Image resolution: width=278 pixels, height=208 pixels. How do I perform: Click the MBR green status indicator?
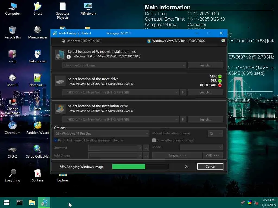pyautogui.click(x=220, y=76)
